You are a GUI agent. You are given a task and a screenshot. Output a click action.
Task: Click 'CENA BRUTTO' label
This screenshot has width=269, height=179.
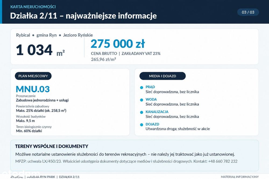click(x=104, y=53)
